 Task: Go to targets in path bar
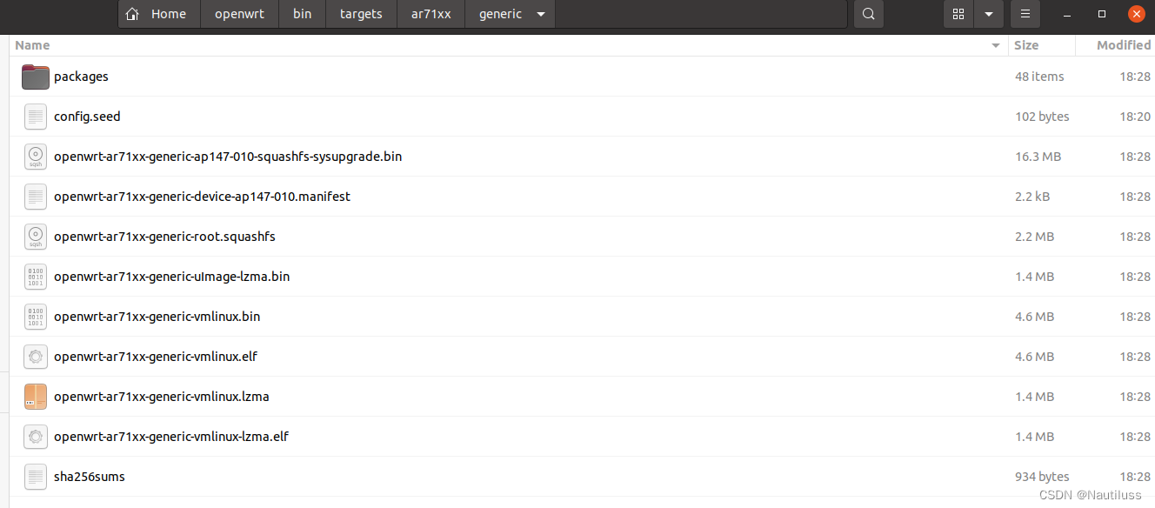(x=361, y=14)
